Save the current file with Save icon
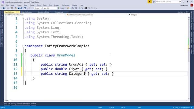 click(18, 8)
